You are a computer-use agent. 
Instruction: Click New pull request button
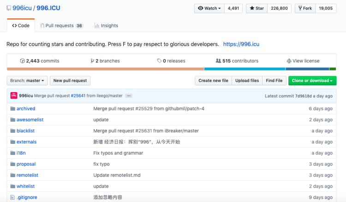coord(70,81)
